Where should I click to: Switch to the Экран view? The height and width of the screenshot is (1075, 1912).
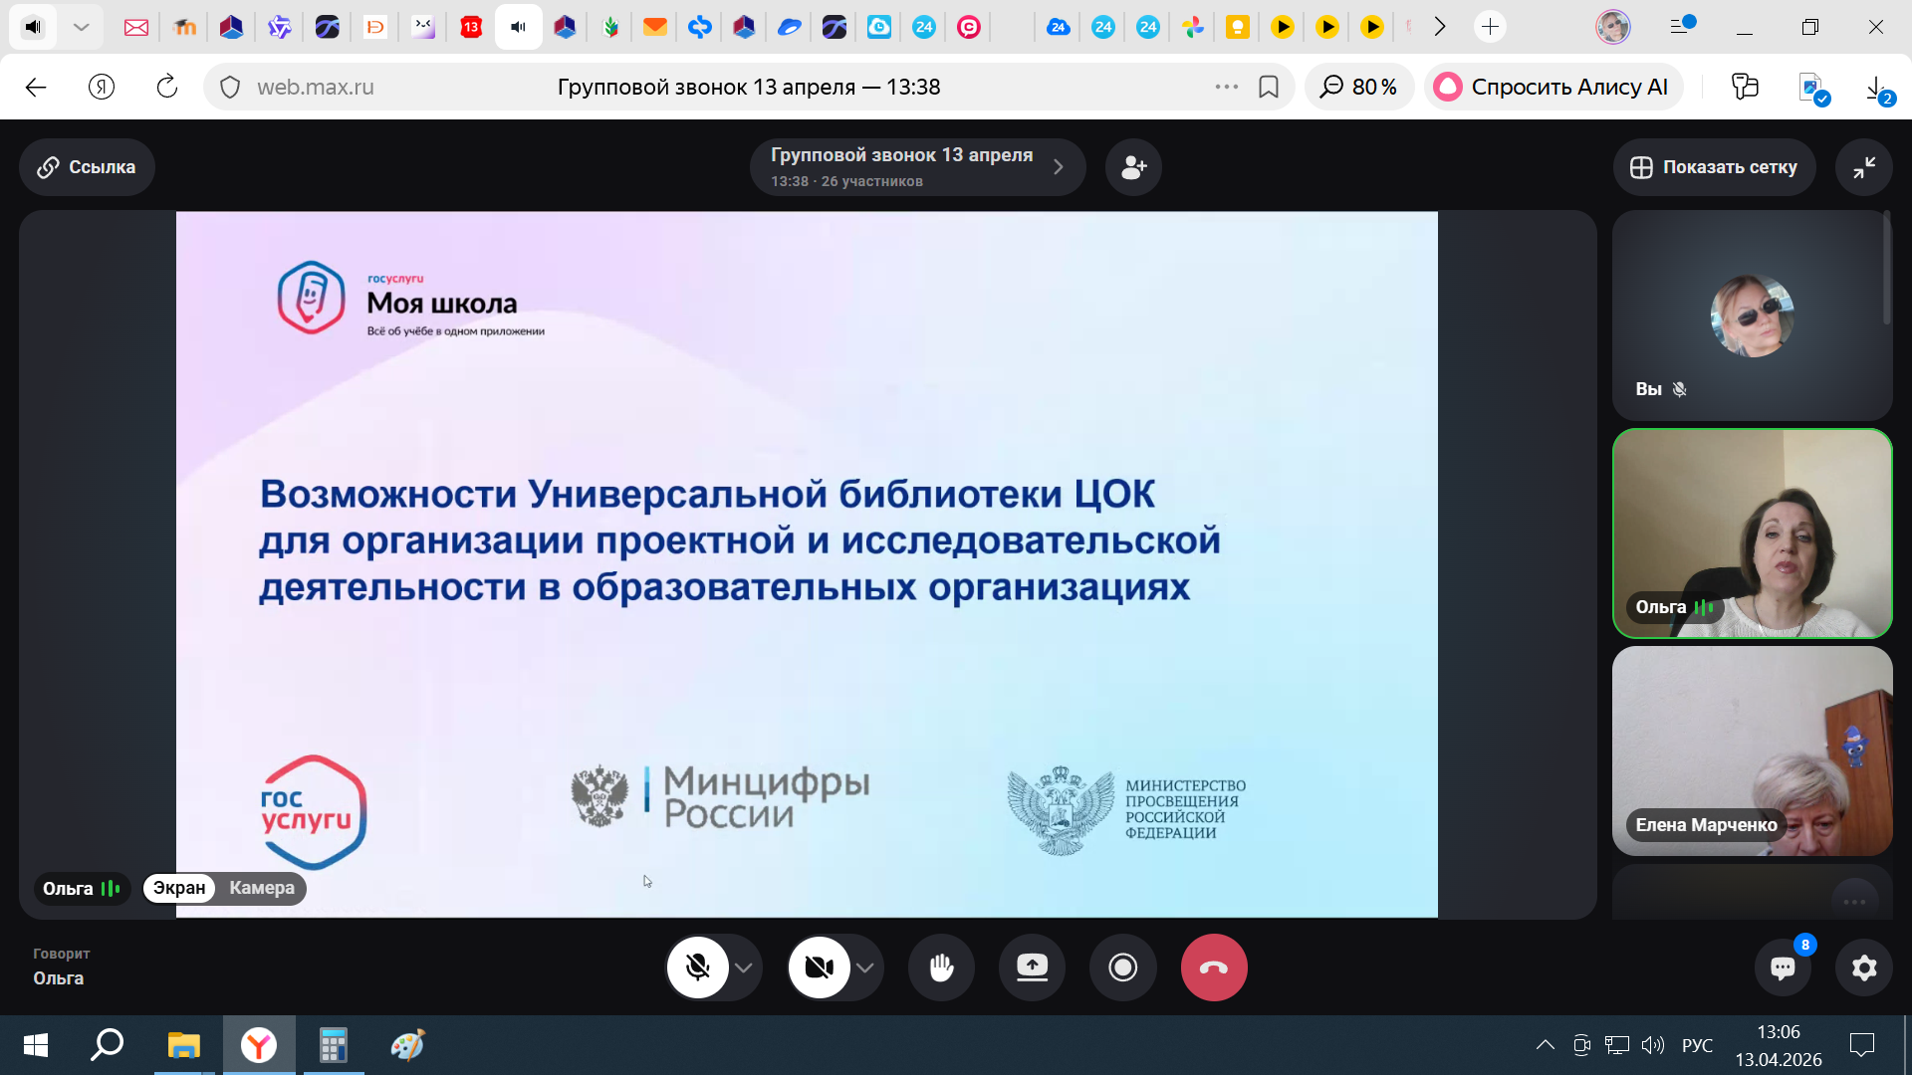click(179, 888)
